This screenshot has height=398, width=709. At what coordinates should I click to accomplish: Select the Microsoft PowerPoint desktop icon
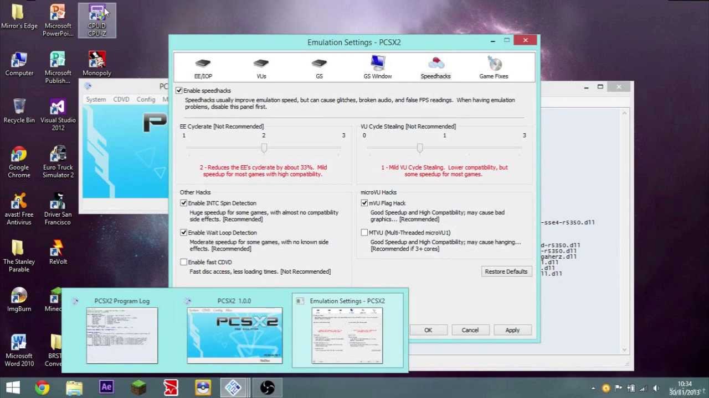click(58, 20)
